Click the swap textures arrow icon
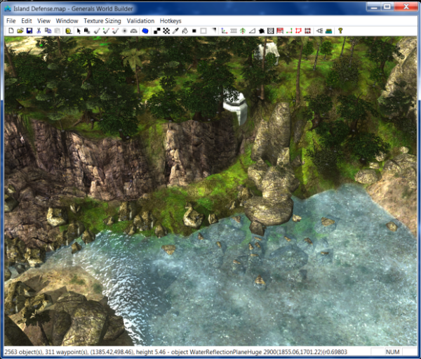421x359 pixels. pyautogui.click(x=214, y=30)
